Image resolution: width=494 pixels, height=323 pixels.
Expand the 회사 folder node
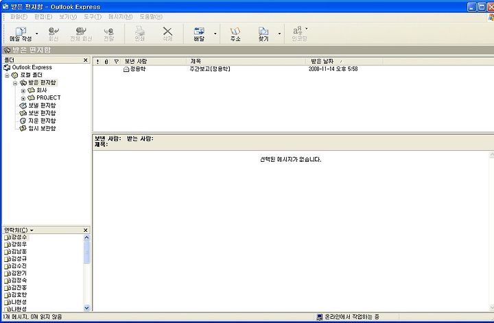pos(23,91)
